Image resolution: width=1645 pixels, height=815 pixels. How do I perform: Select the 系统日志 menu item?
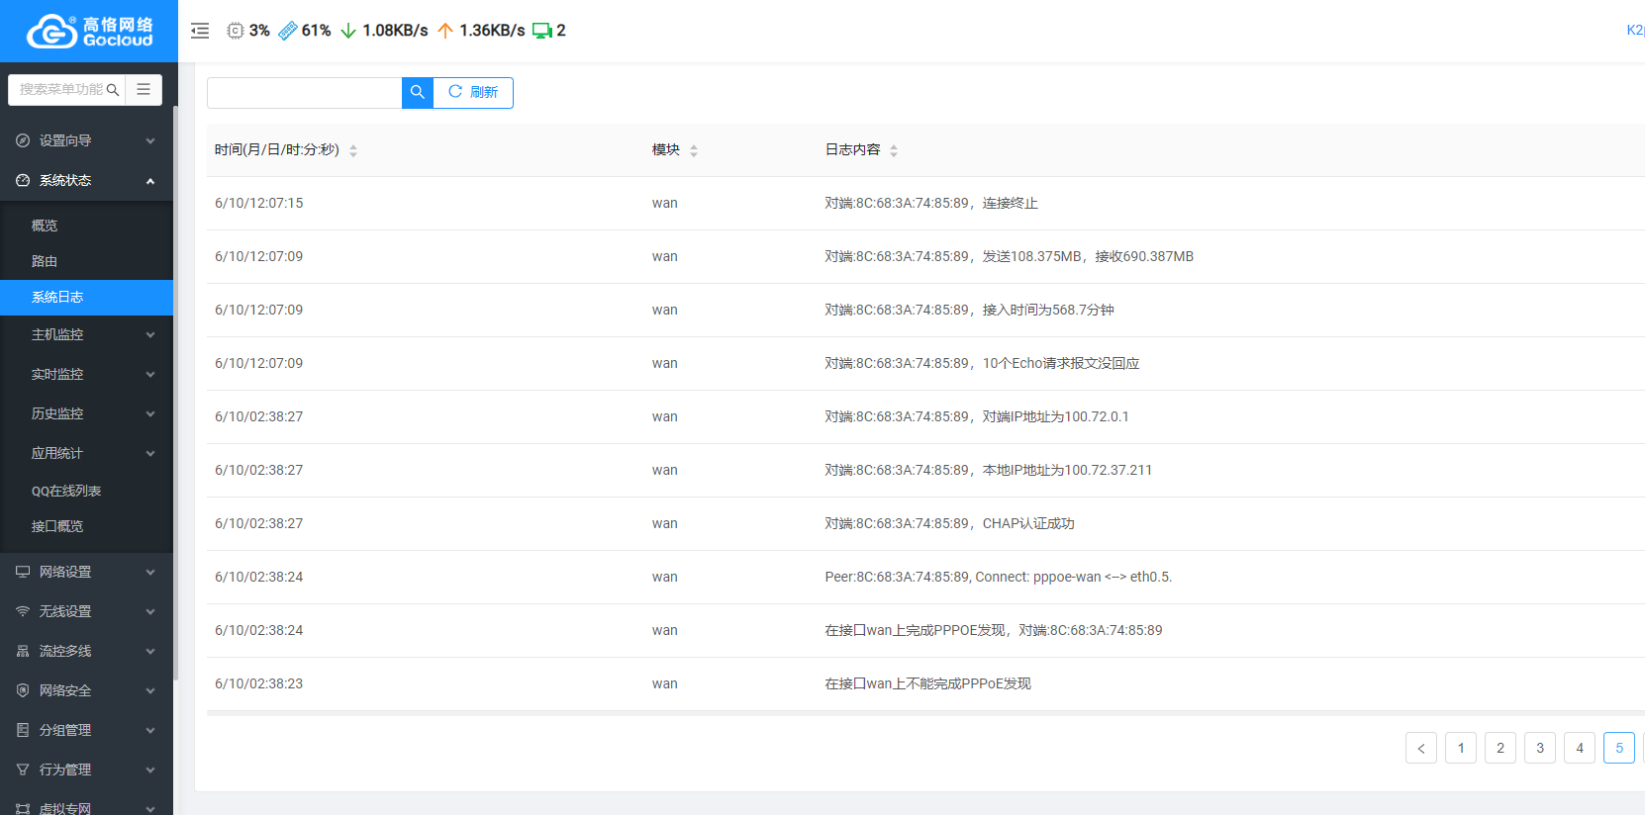pyautogui.click(x=86, y=297)
